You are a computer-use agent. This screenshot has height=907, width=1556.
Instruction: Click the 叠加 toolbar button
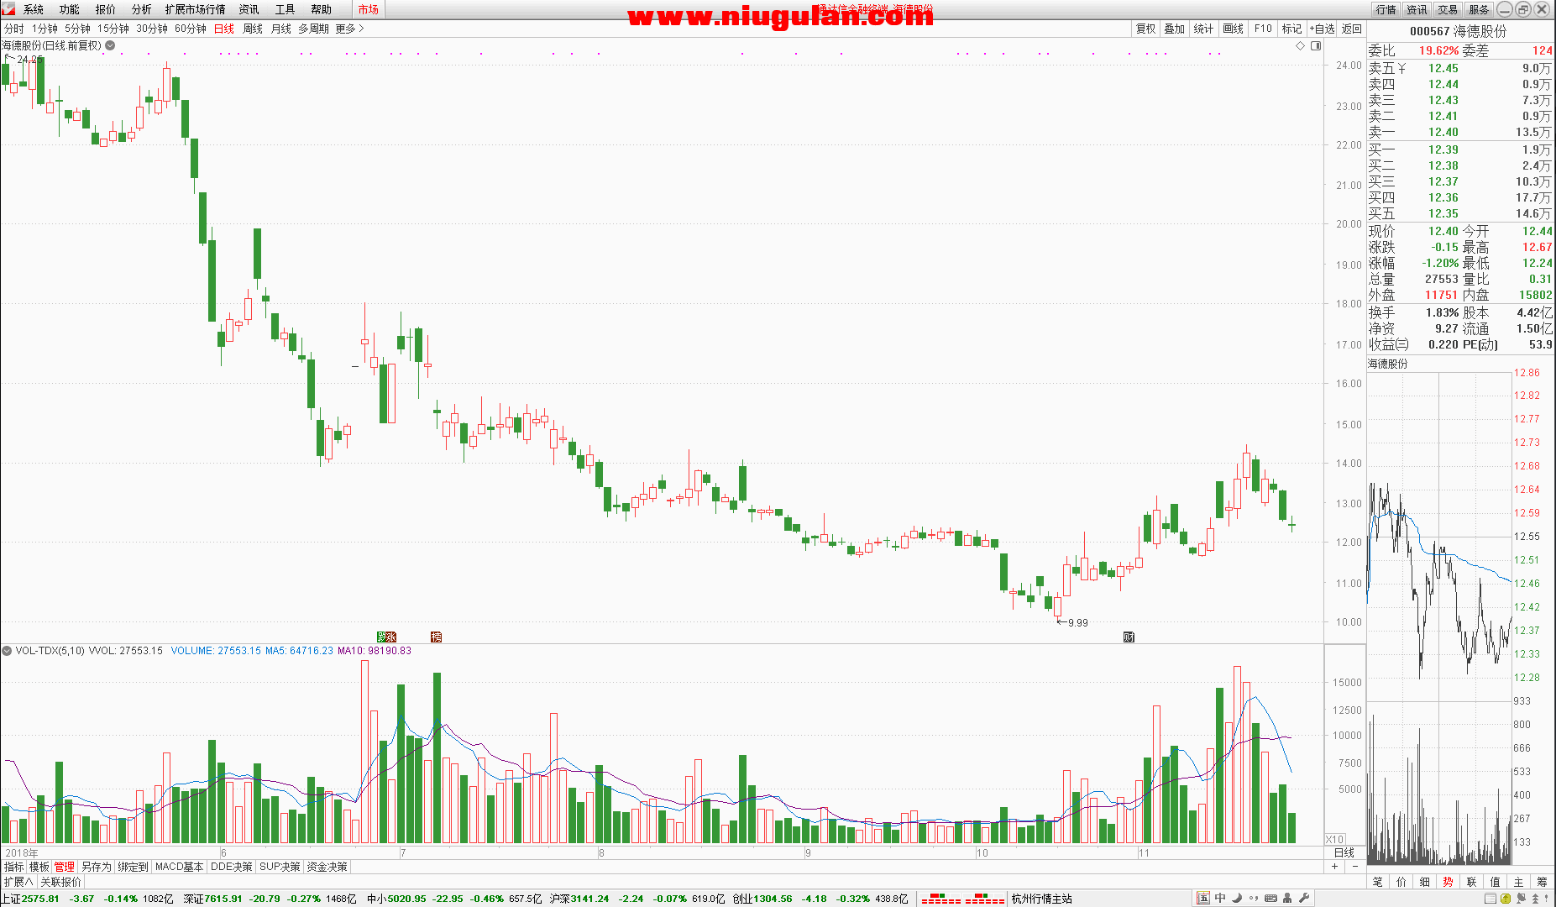[x=1174, y=29]
